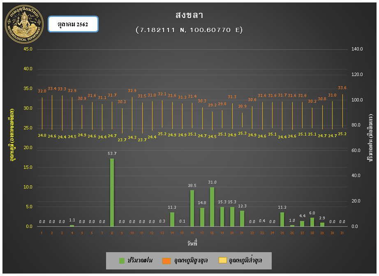Click the 4.4 rainfall data label
The width and height of the screenshot is (379, 276).
302,216
